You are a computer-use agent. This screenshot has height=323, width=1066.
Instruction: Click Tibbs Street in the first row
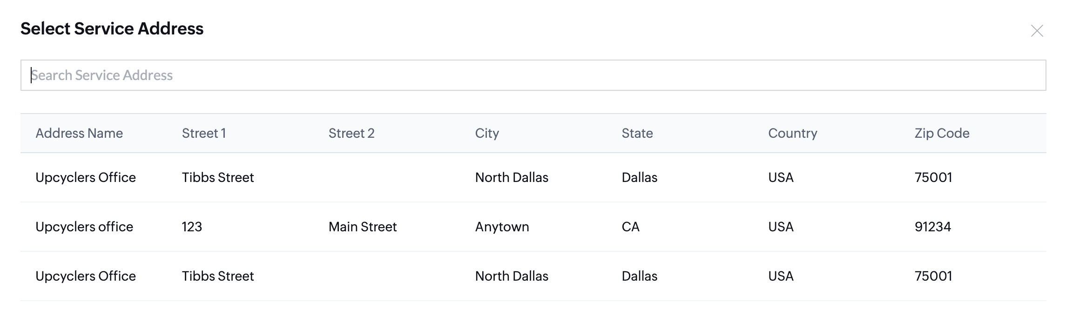pos(218,177)
